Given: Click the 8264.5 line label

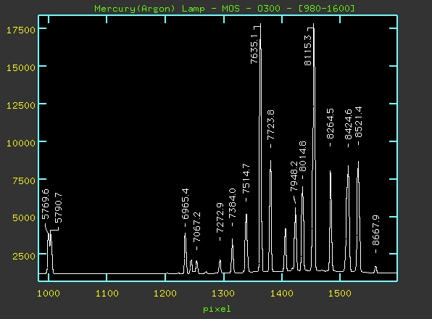Looking at the screenshot, I should click(x=330, y=124).
